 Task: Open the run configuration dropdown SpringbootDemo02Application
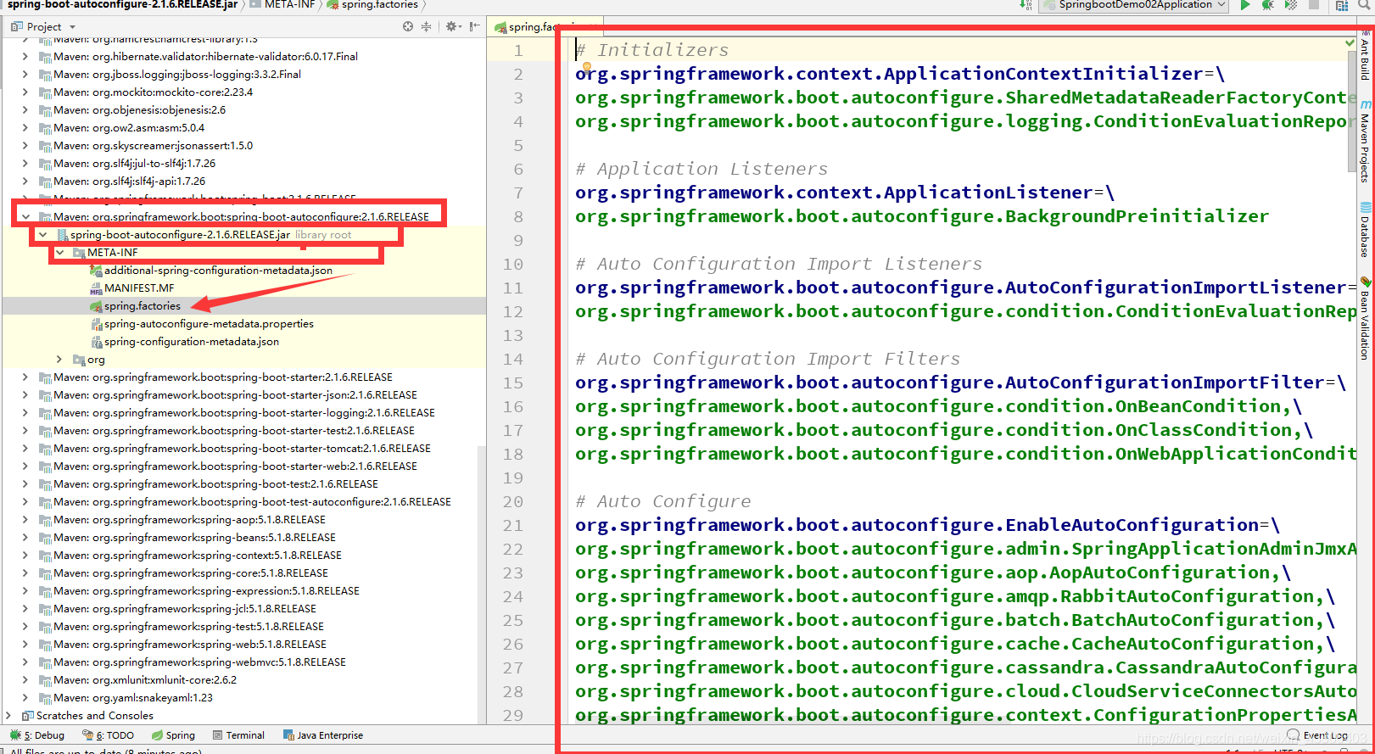click(x=1135, y=5)
